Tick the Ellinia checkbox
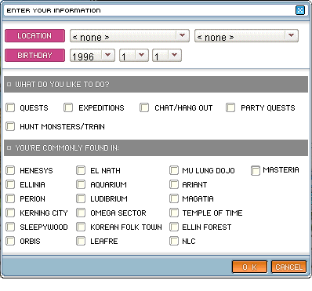The height and width of the screenshot is (291, 312). point(10,184)
